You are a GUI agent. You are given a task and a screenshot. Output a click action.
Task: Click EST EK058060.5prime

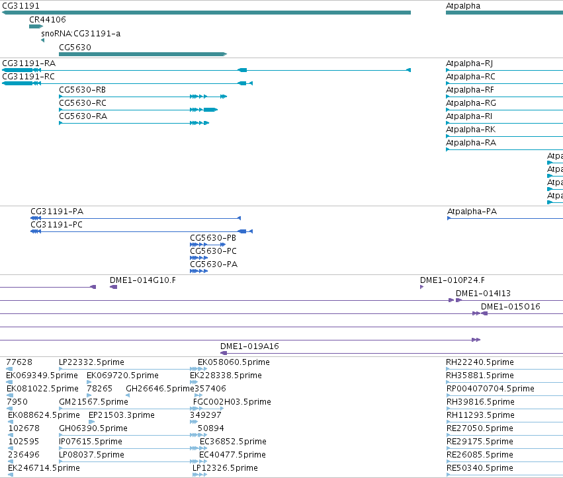[234, 362]
